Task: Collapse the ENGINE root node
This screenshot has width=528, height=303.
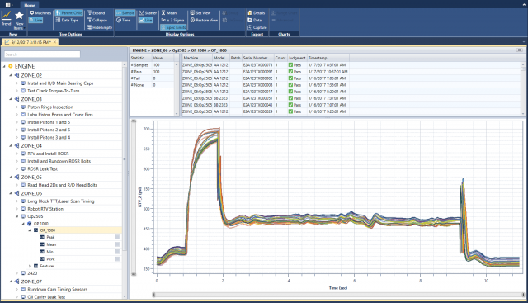Action: [x=4, y=66]
